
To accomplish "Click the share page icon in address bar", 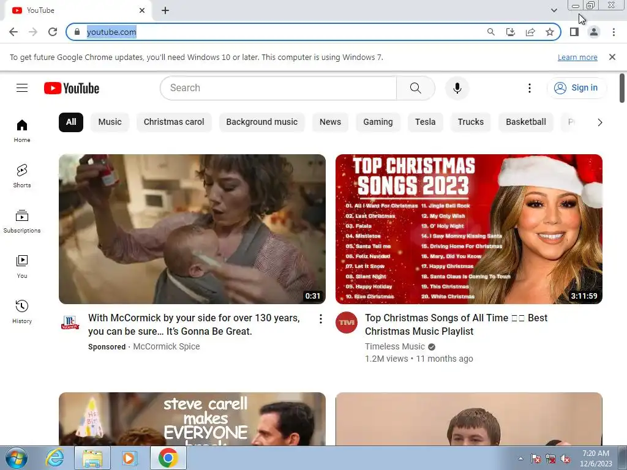I will (530, 32).
